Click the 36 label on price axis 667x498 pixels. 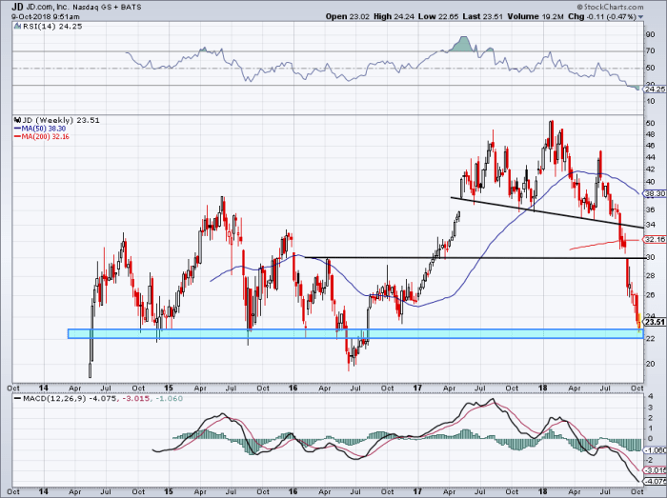click(x=651, y=209)
